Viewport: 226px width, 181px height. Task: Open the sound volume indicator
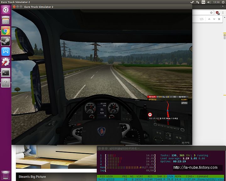tap(209, 2)
